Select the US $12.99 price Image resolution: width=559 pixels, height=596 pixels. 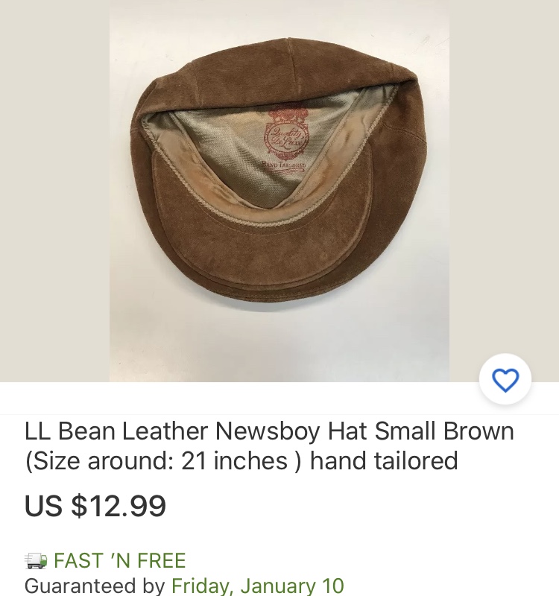95,506
